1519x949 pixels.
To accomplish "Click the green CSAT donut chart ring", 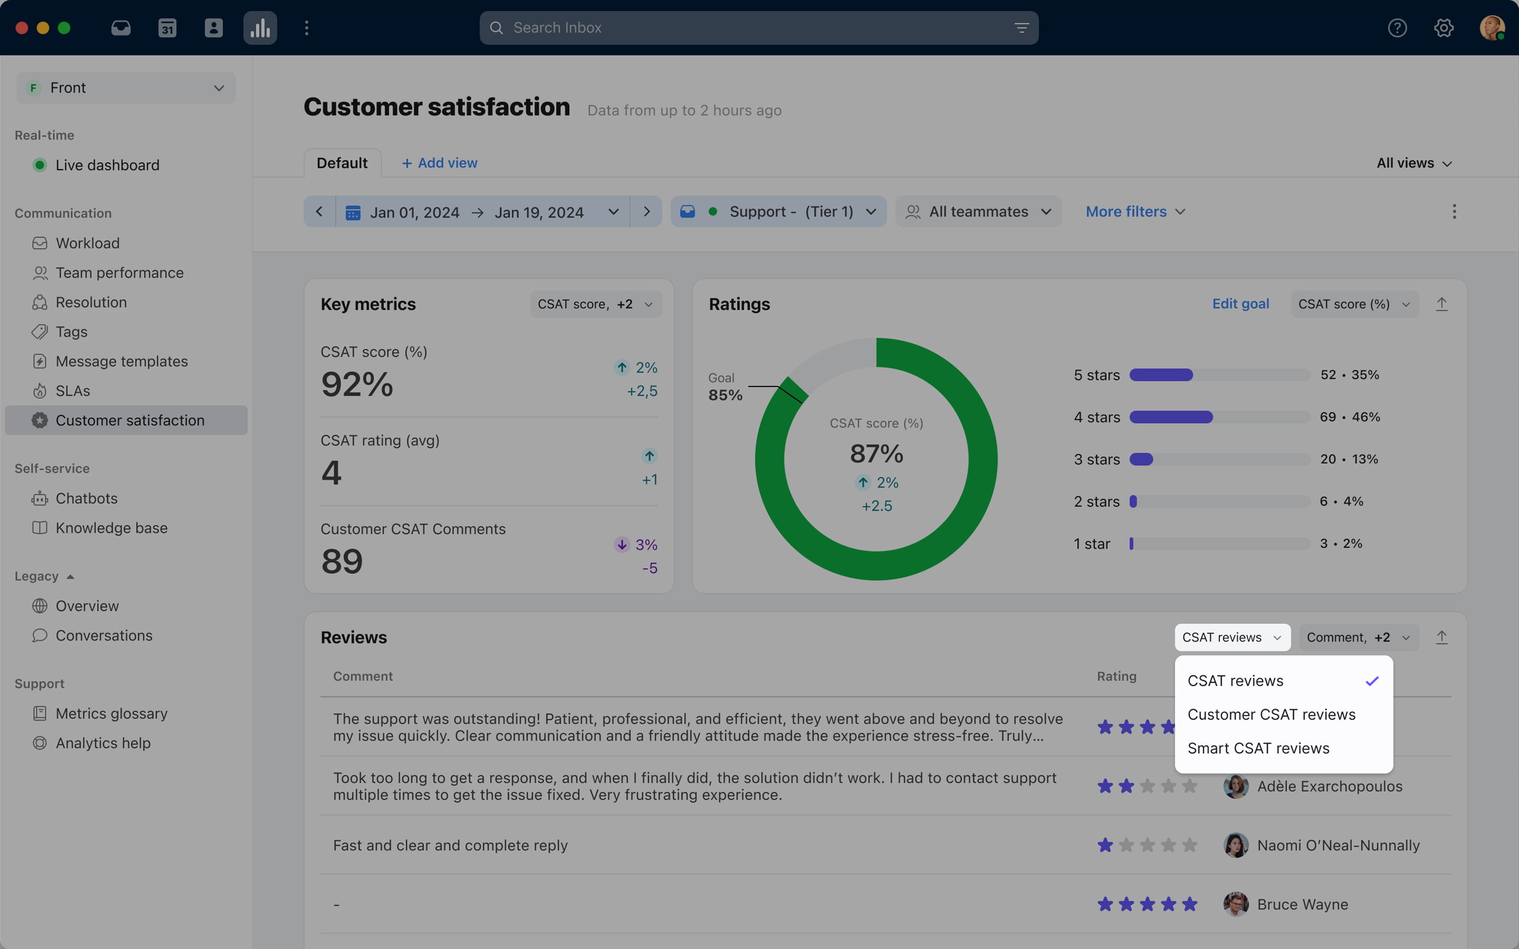I will [x=982, y=459].
